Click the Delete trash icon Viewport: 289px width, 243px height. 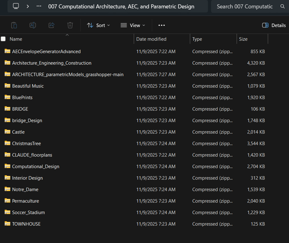click(x=70, y=25)
